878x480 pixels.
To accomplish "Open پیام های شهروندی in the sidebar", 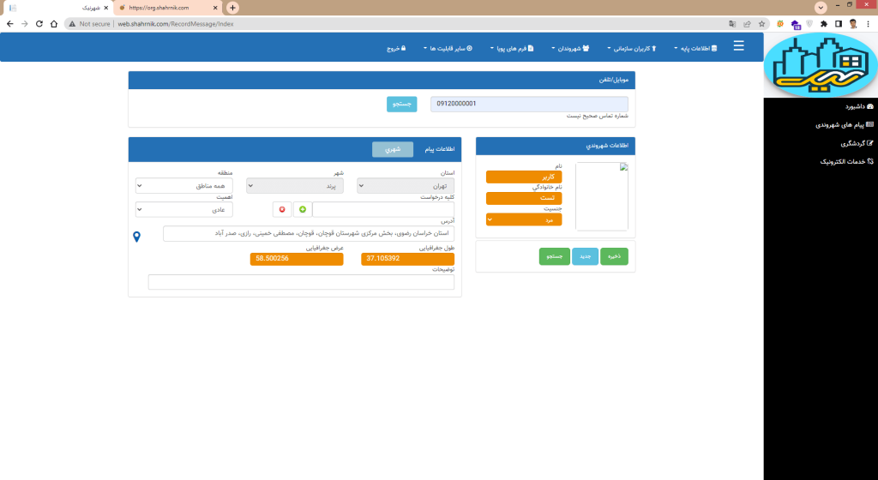I will point(844,125).
